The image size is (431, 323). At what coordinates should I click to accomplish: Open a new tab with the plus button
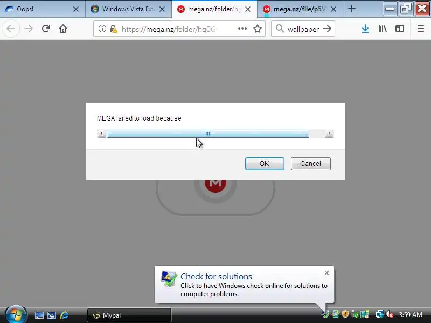352,9
